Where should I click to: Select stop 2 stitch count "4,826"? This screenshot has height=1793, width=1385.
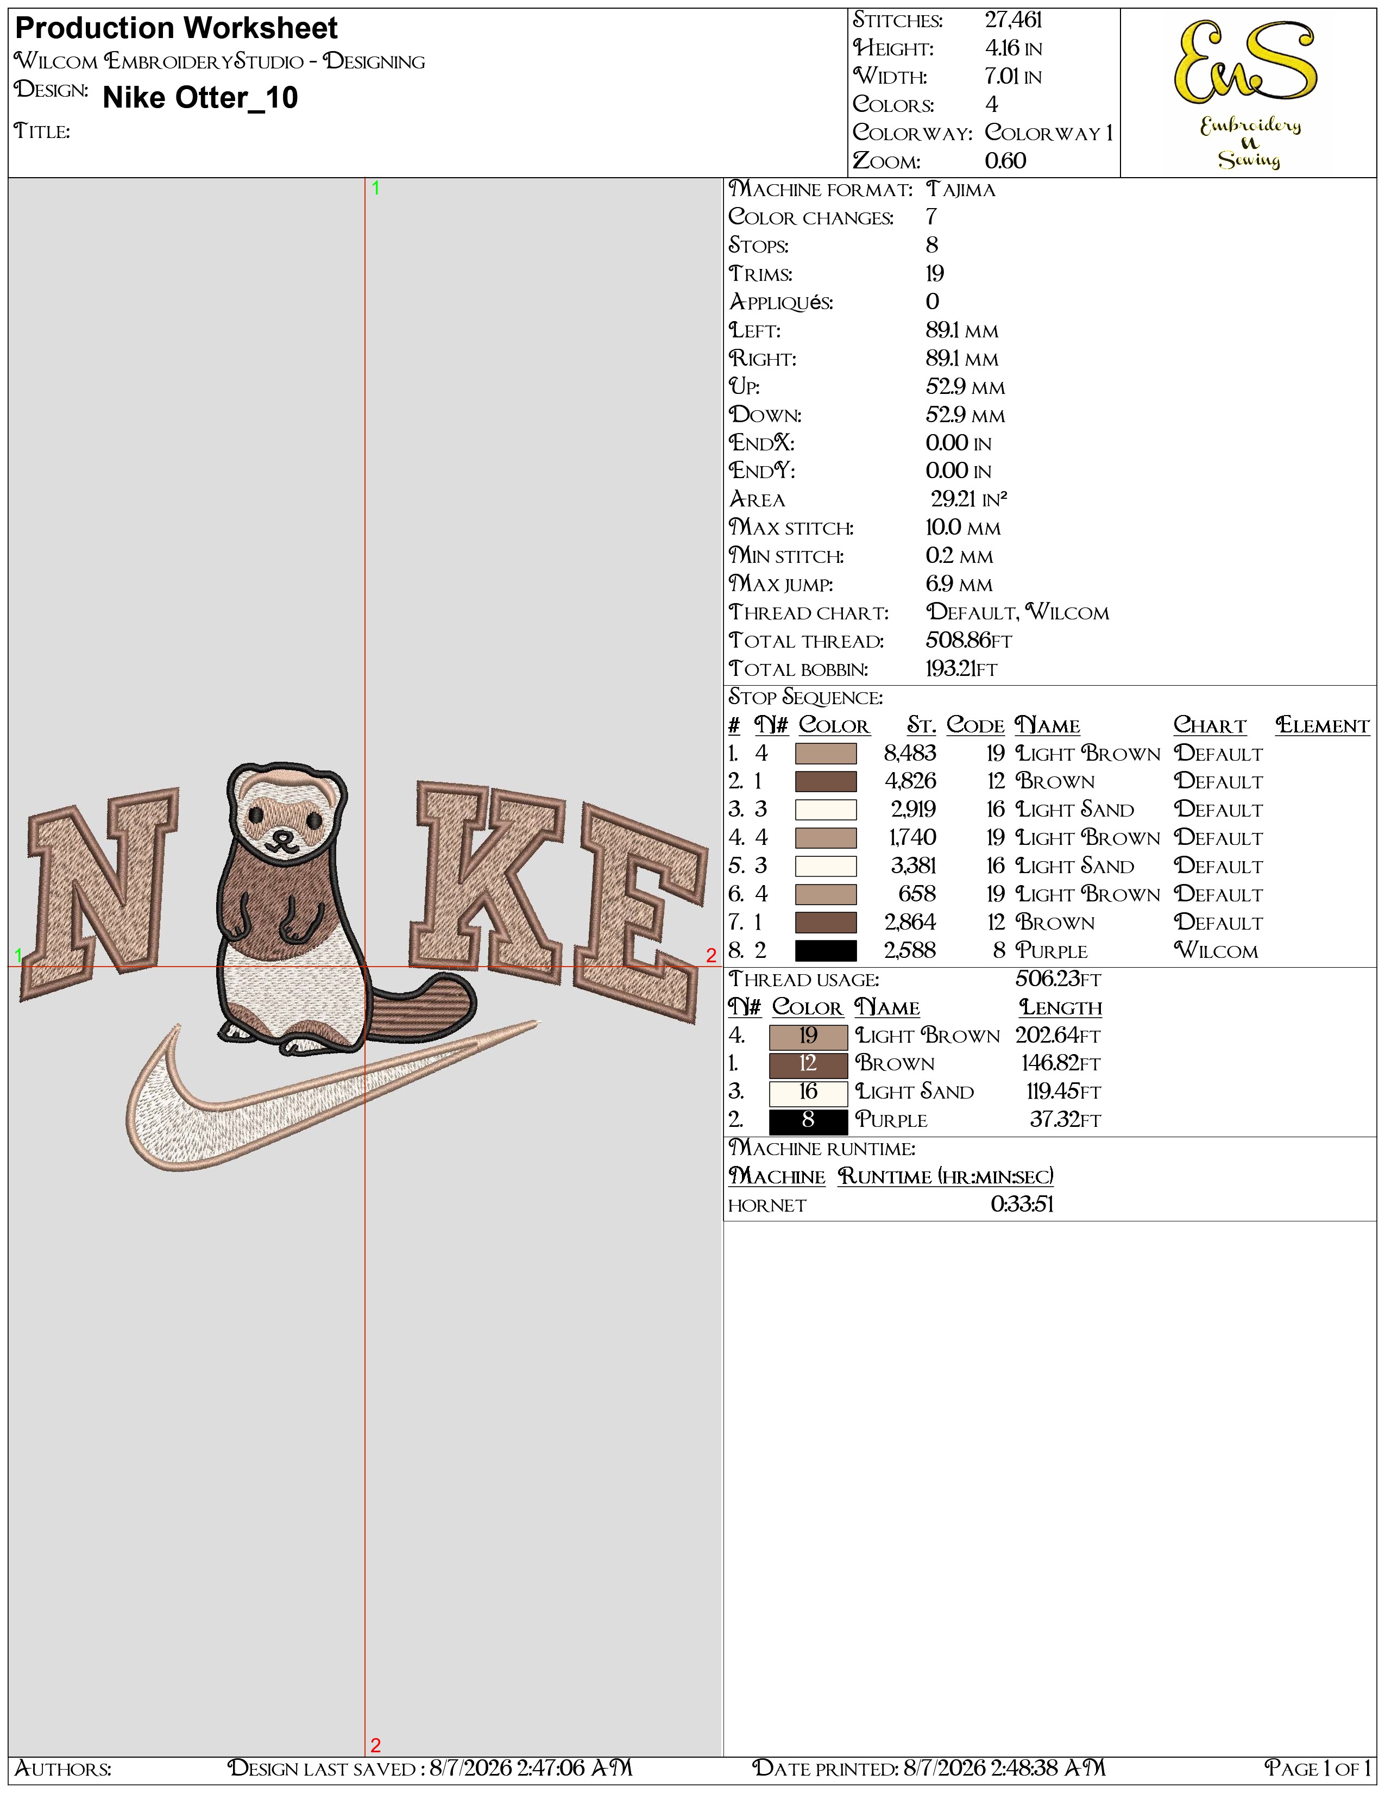(x=910, y=781)
